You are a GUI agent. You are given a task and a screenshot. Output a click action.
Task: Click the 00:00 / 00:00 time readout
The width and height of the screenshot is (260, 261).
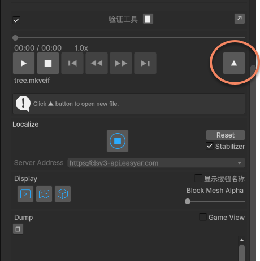pyautogui.click(x=38, y=48)
